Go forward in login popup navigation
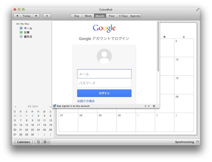This screenshot has width=212, height=162. (149, 106)
